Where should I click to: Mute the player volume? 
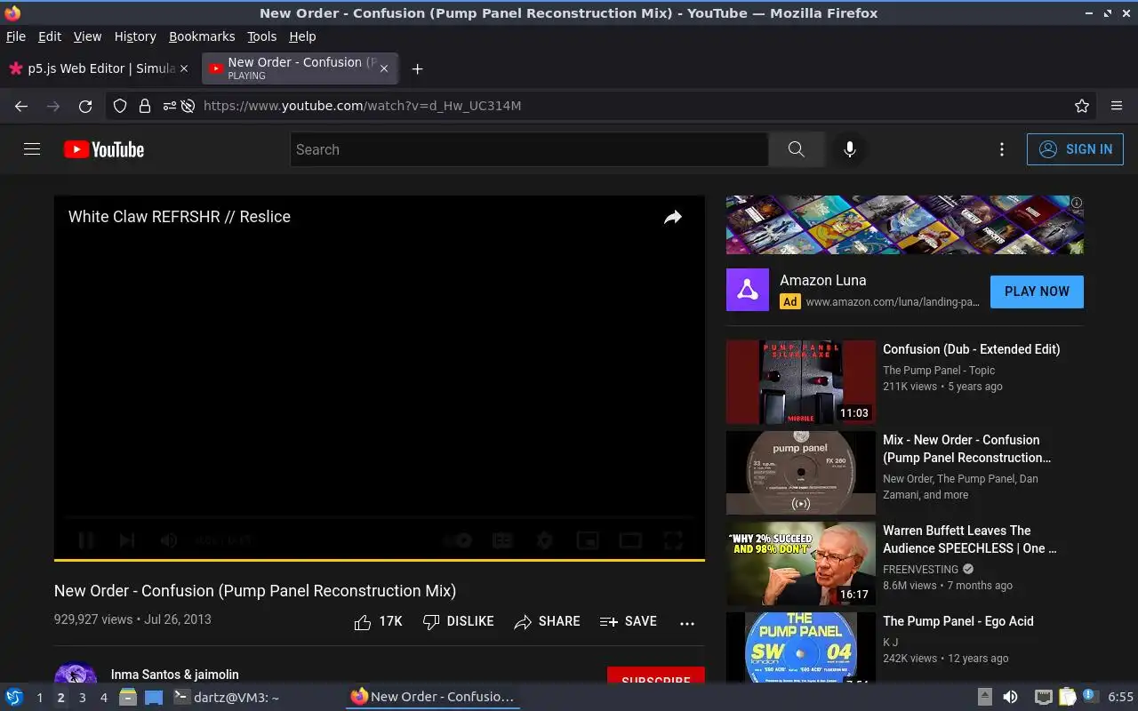pos(168,539)
